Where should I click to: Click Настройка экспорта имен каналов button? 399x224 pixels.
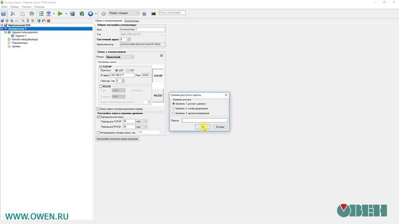click(117, 139)
